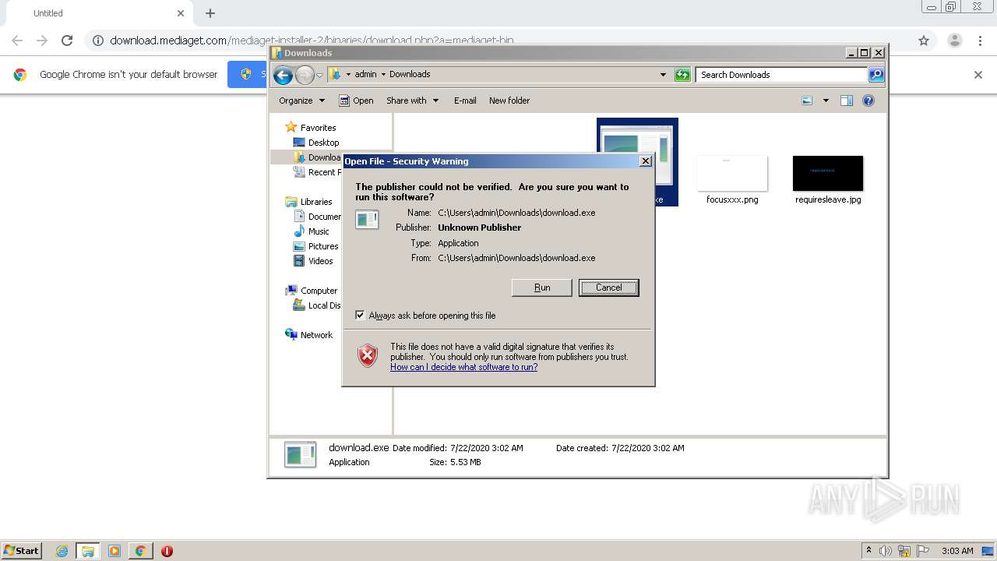Image resolution: width=997 pixels, height=561 pixels.
Task: Select Desktop in the navigation pane
Action: (x=316, y=143)
